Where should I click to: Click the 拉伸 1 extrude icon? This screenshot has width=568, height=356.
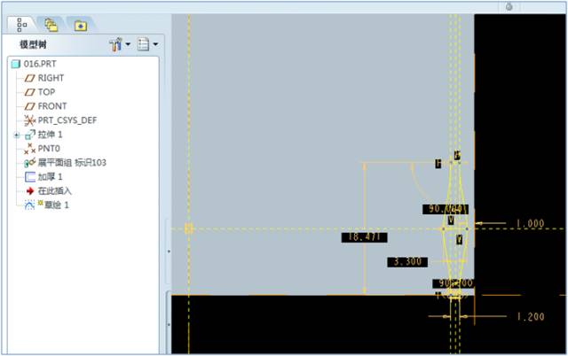30,135
